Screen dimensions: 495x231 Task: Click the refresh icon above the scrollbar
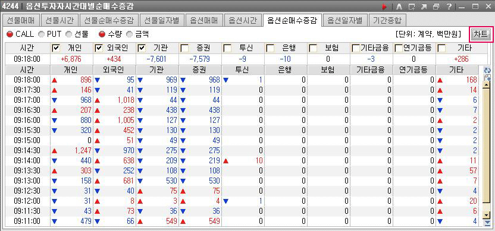(487, 70)
